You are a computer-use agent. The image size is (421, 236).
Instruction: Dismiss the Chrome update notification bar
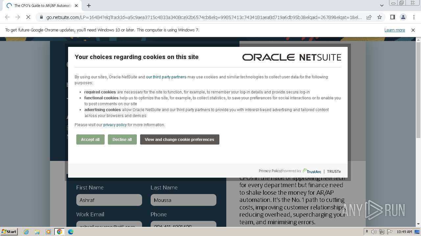tap(413, 30)
